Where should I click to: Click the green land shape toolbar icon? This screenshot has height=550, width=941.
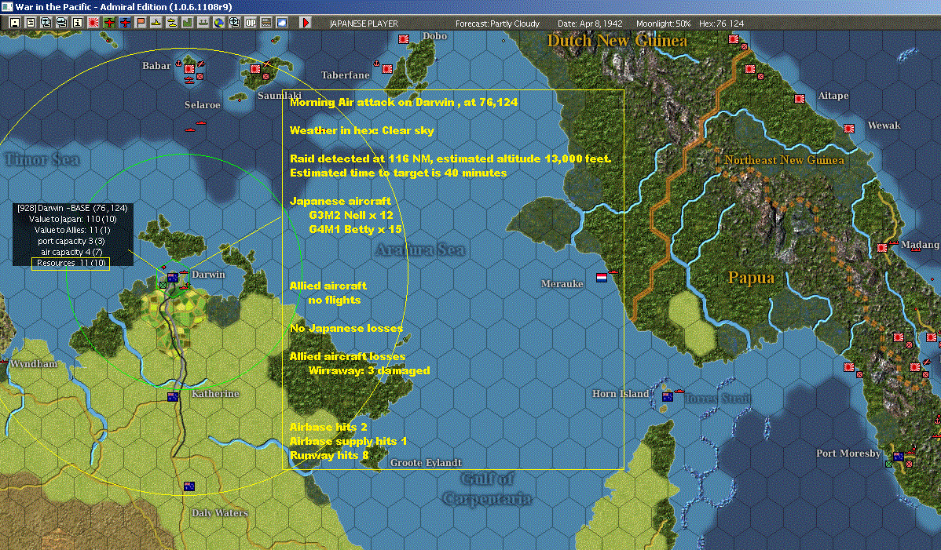187,23
